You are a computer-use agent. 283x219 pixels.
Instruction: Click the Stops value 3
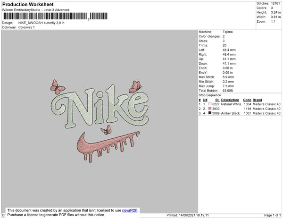coord(224,41)
